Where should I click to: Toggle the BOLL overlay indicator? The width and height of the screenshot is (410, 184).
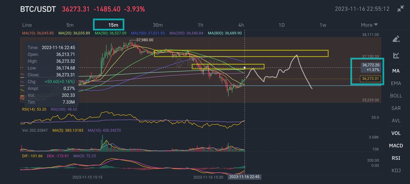click(x=396, y=96)
